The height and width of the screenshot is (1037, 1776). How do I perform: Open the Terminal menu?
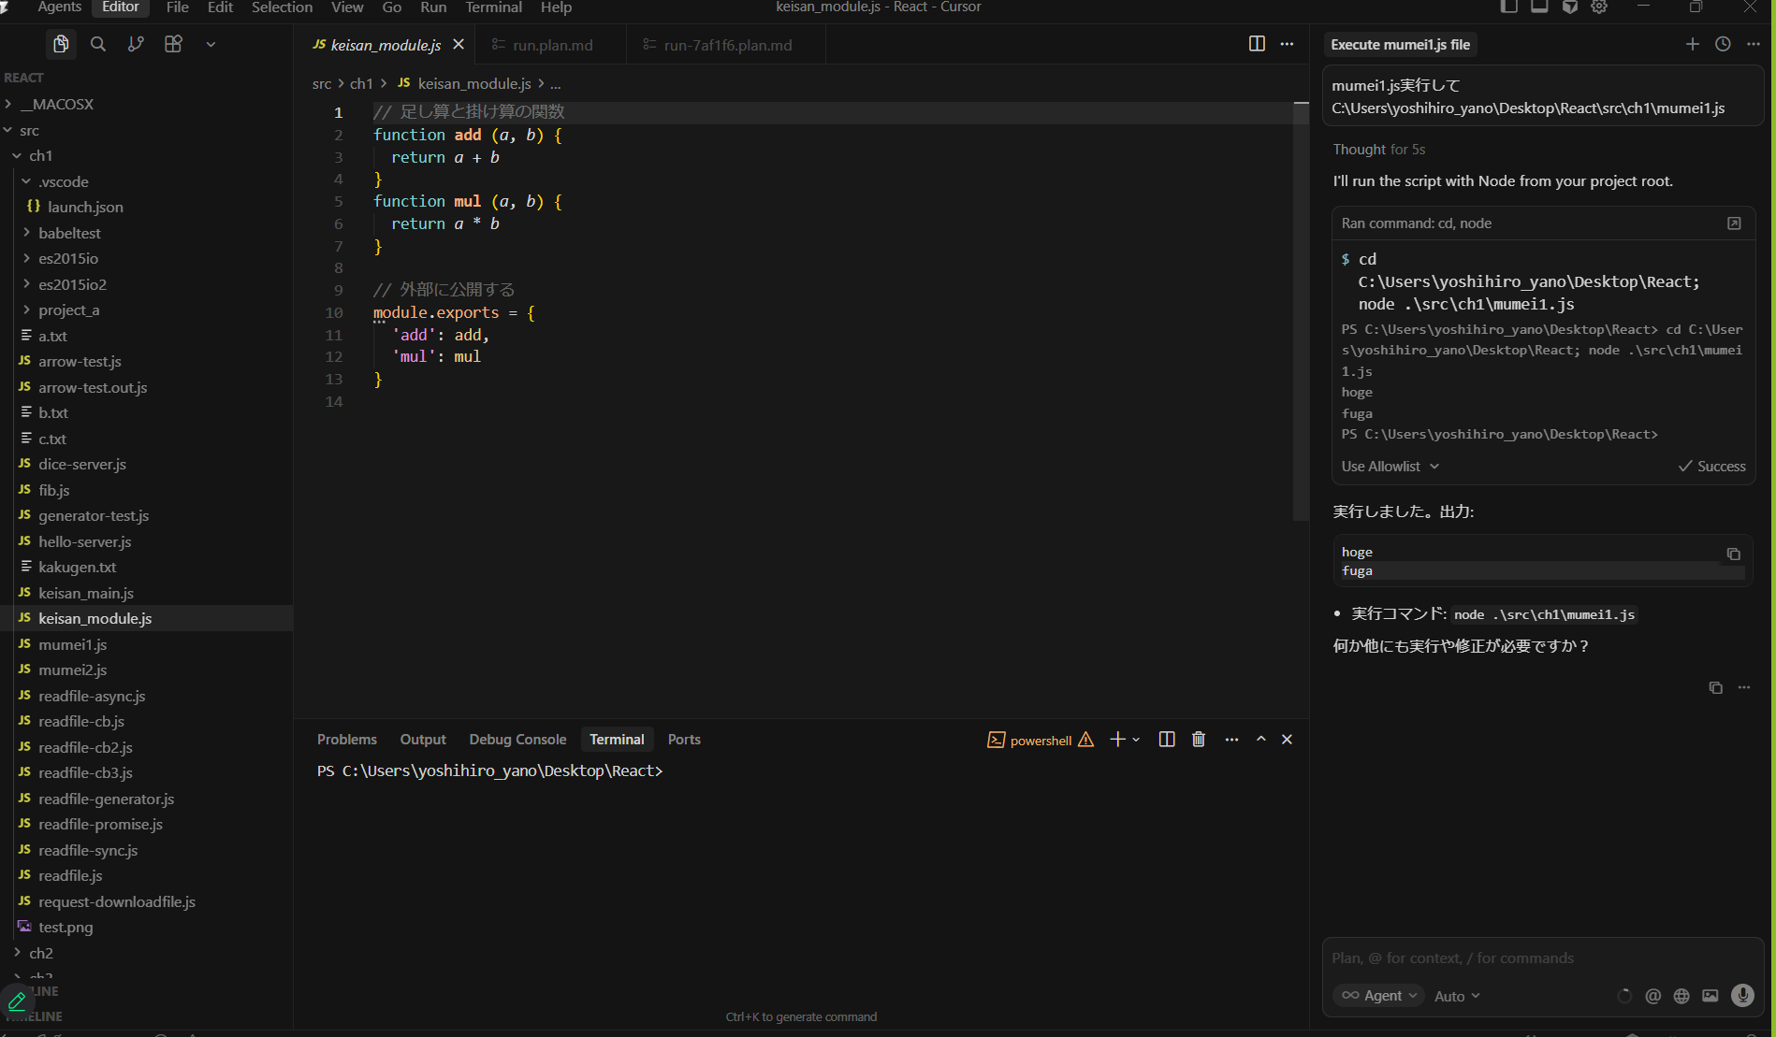coord(493,7)
